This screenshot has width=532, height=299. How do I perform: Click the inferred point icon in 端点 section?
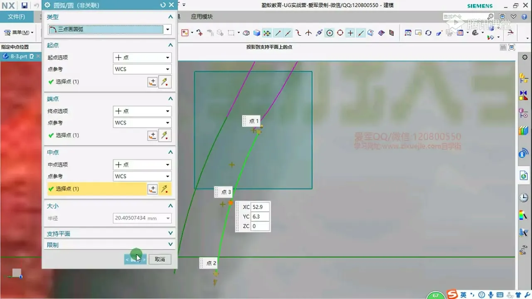click(x=165, y=135)
